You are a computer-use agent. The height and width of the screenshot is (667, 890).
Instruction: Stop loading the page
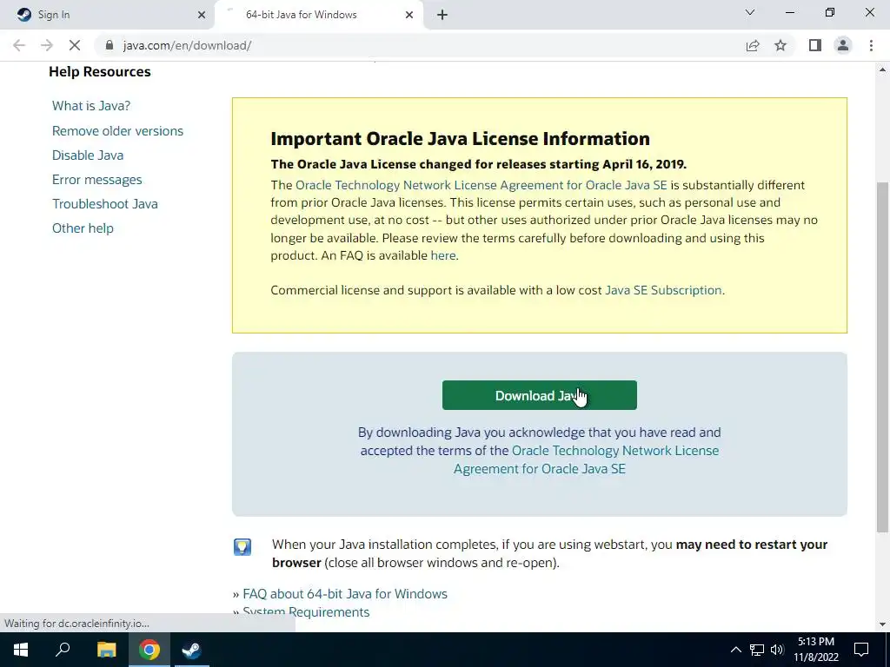point(75,45)
